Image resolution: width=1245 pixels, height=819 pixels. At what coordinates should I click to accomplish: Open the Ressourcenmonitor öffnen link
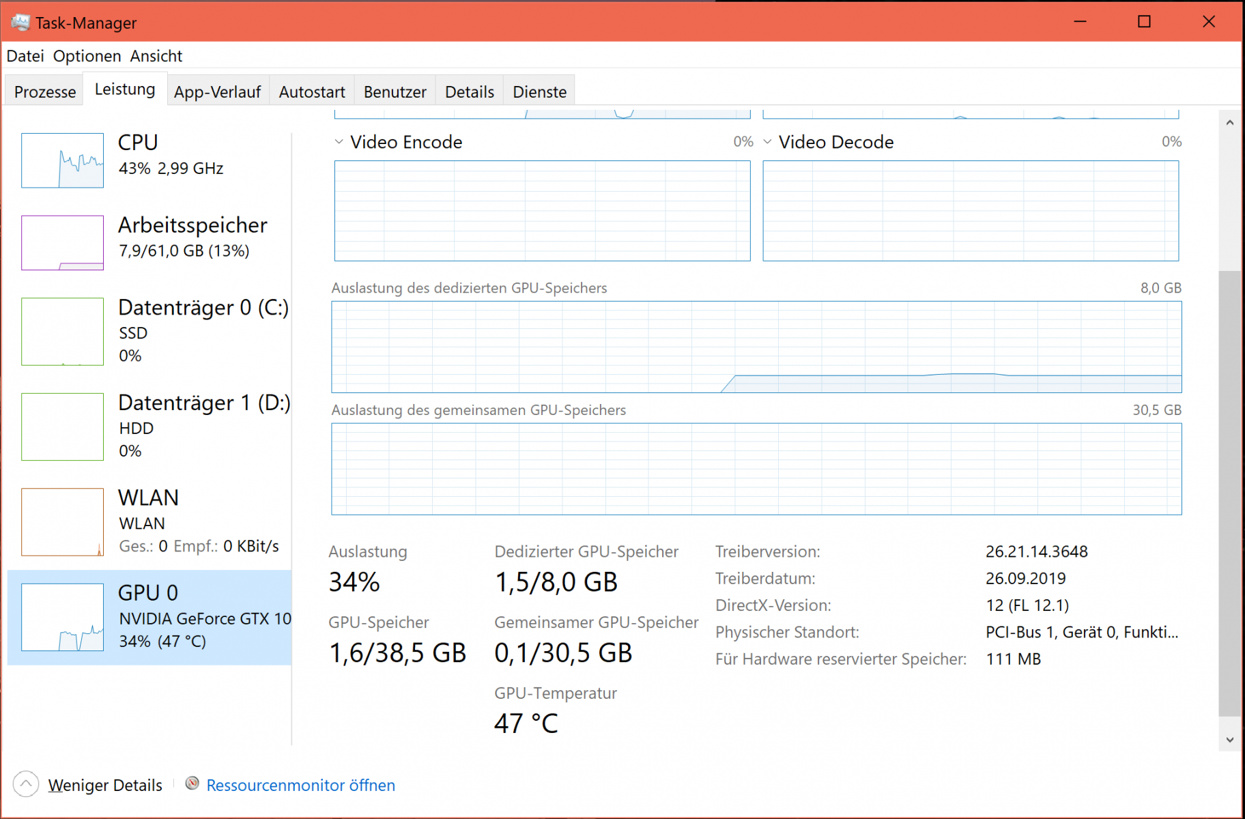point(300,786)
